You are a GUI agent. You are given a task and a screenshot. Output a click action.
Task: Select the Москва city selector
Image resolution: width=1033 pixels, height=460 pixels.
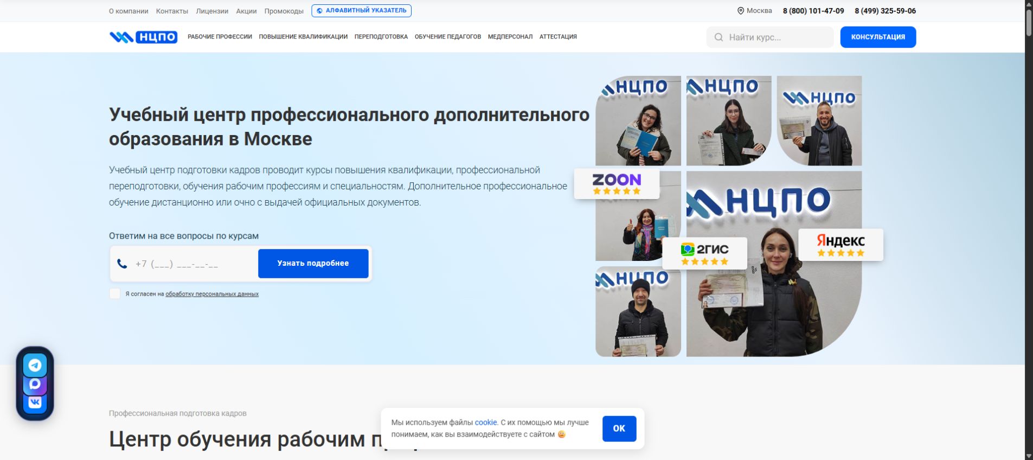[x=755, y=11]
